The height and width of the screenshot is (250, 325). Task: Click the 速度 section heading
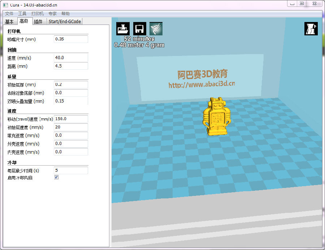pos(12,111)
